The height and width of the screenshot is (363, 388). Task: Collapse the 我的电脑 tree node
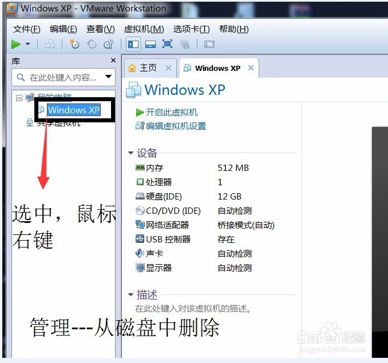19,98
